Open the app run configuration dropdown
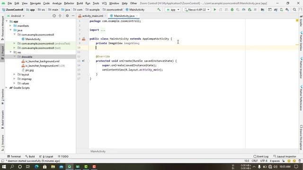Viewport: 303px width, 170px height. point(173,9)
